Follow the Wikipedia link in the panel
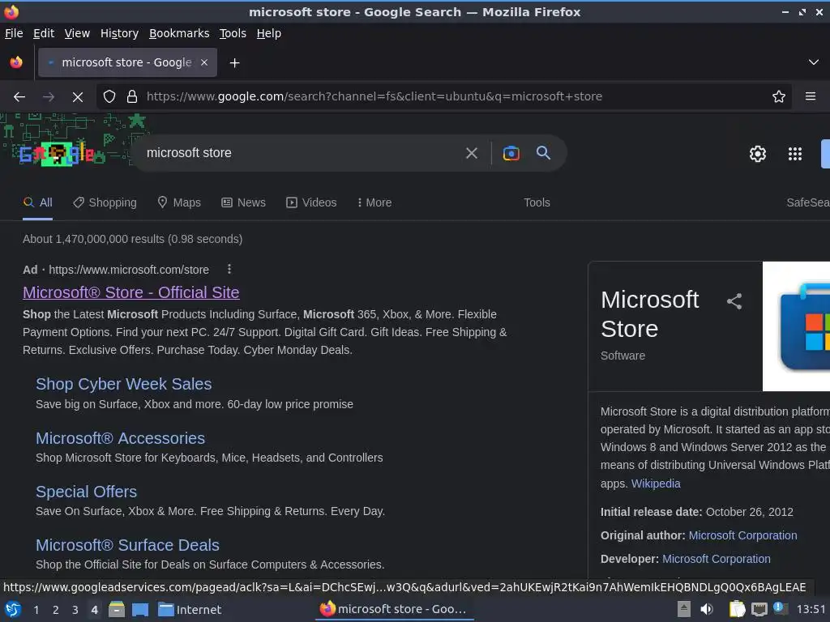 click(656, 484)
